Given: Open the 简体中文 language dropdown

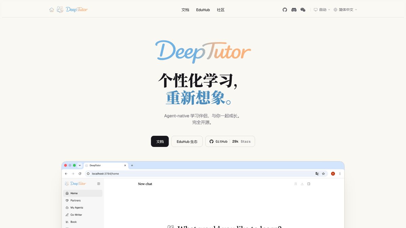Looking at the screenshot, I should 345,10.
